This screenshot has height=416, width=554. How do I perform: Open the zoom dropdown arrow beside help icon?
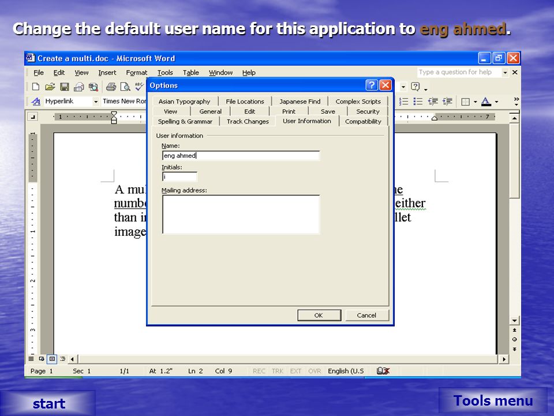(x=403, y=87)
